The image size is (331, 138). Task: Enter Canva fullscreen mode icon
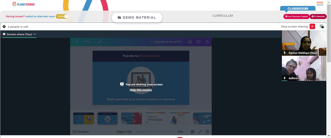point(200,132)
